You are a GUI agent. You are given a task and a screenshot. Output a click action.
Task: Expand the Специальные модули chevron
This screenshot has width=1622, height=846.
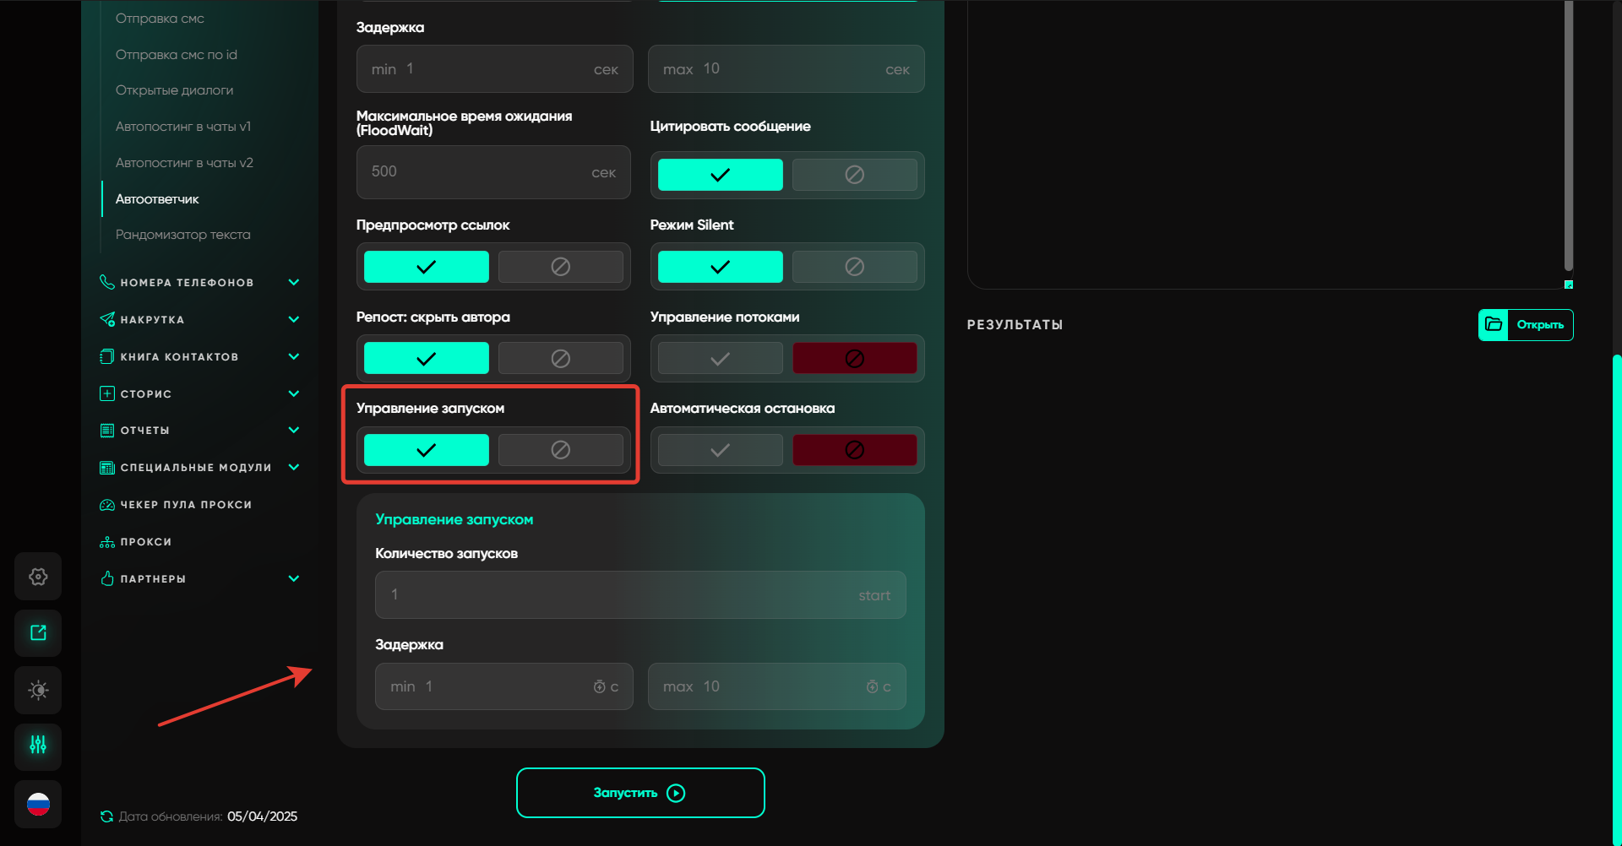[293, 467]
